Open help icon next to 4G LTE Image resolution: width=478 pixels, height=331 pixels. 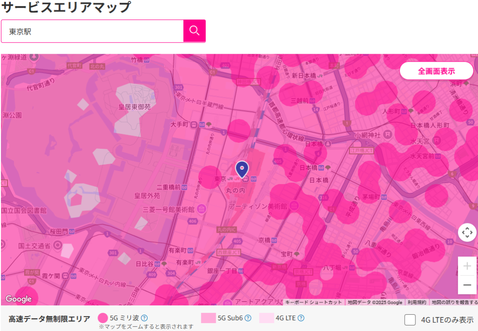301,318
